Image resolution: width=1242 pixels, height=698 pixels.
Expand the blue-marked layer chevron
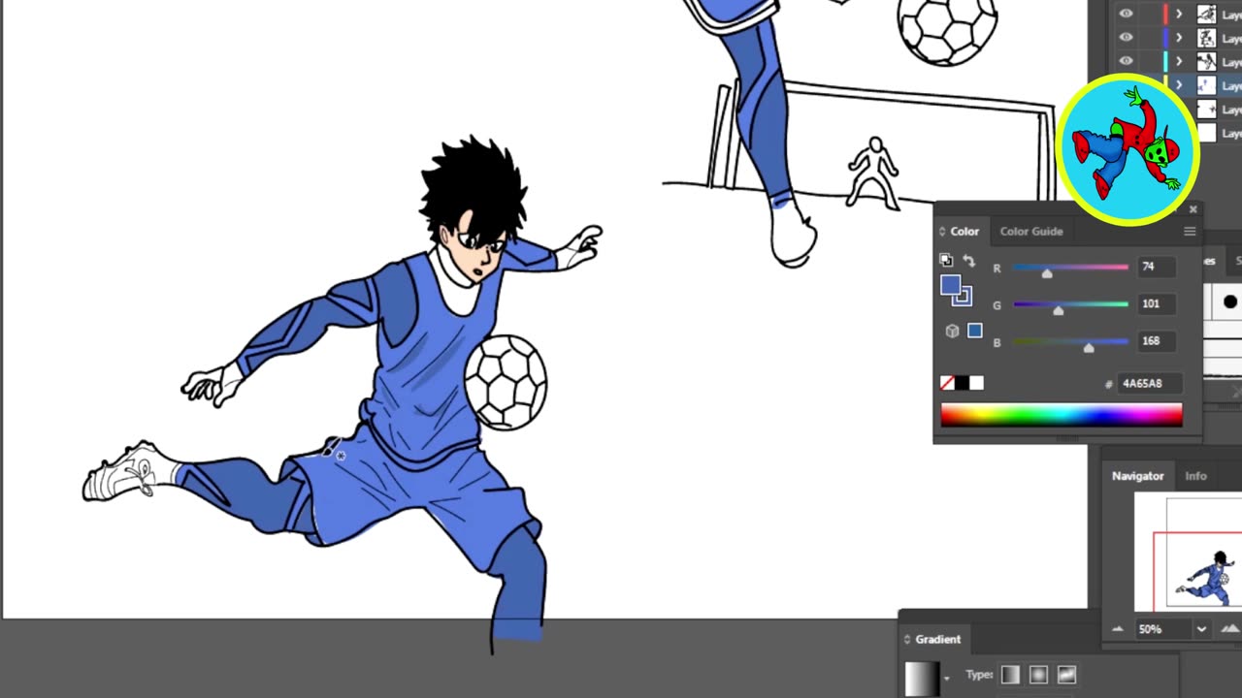[1179, 38]
